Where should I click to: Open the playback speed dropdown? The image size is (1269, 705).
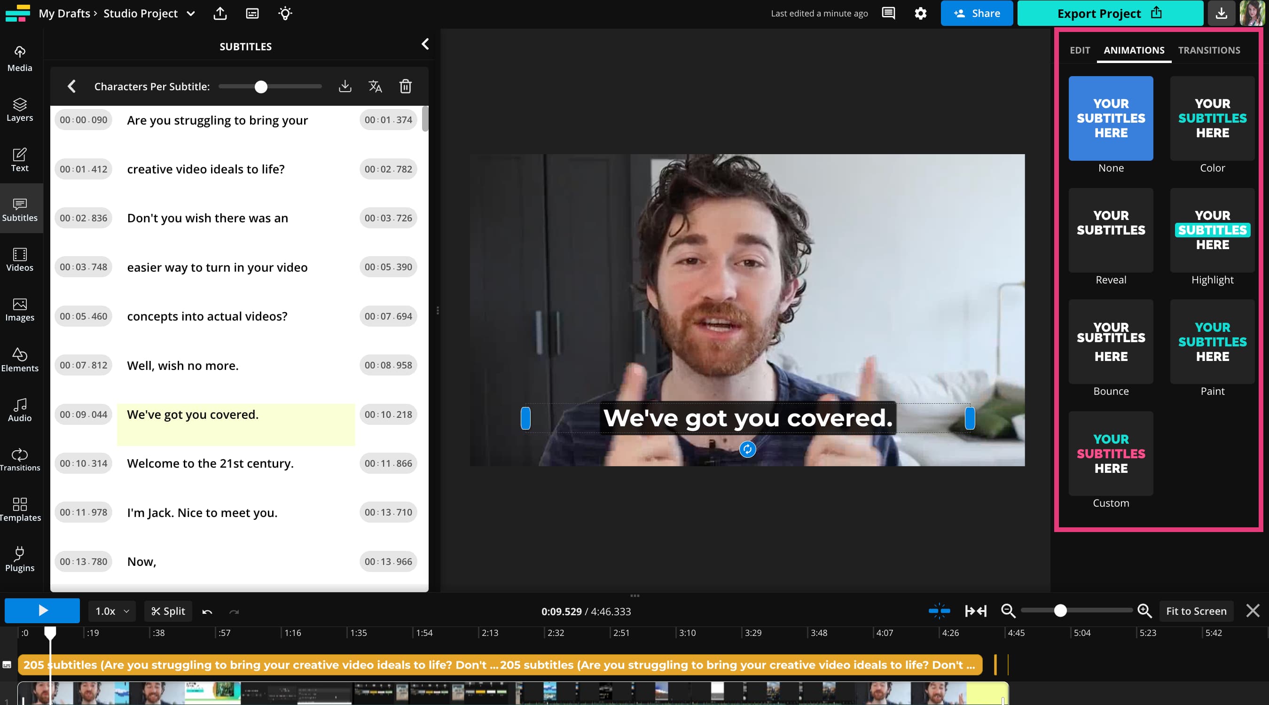[111, 611]
